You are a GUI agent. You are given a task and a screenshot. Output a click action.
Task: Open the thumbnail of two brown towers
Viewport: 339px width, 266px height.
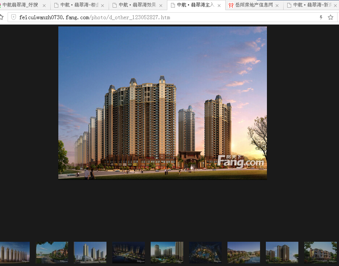(282, 252)
